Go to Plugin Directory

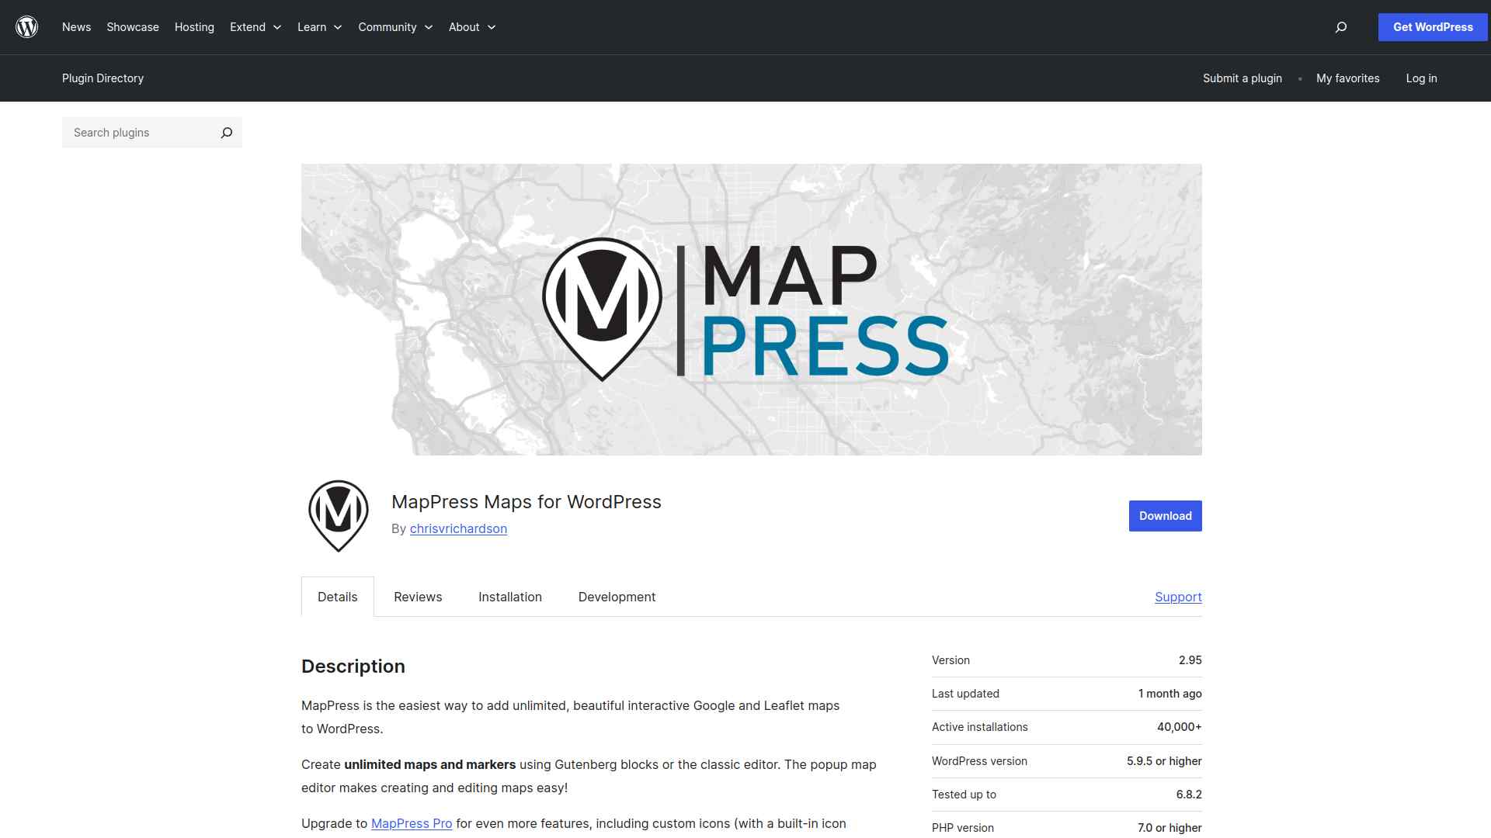(x=103, y=78)
